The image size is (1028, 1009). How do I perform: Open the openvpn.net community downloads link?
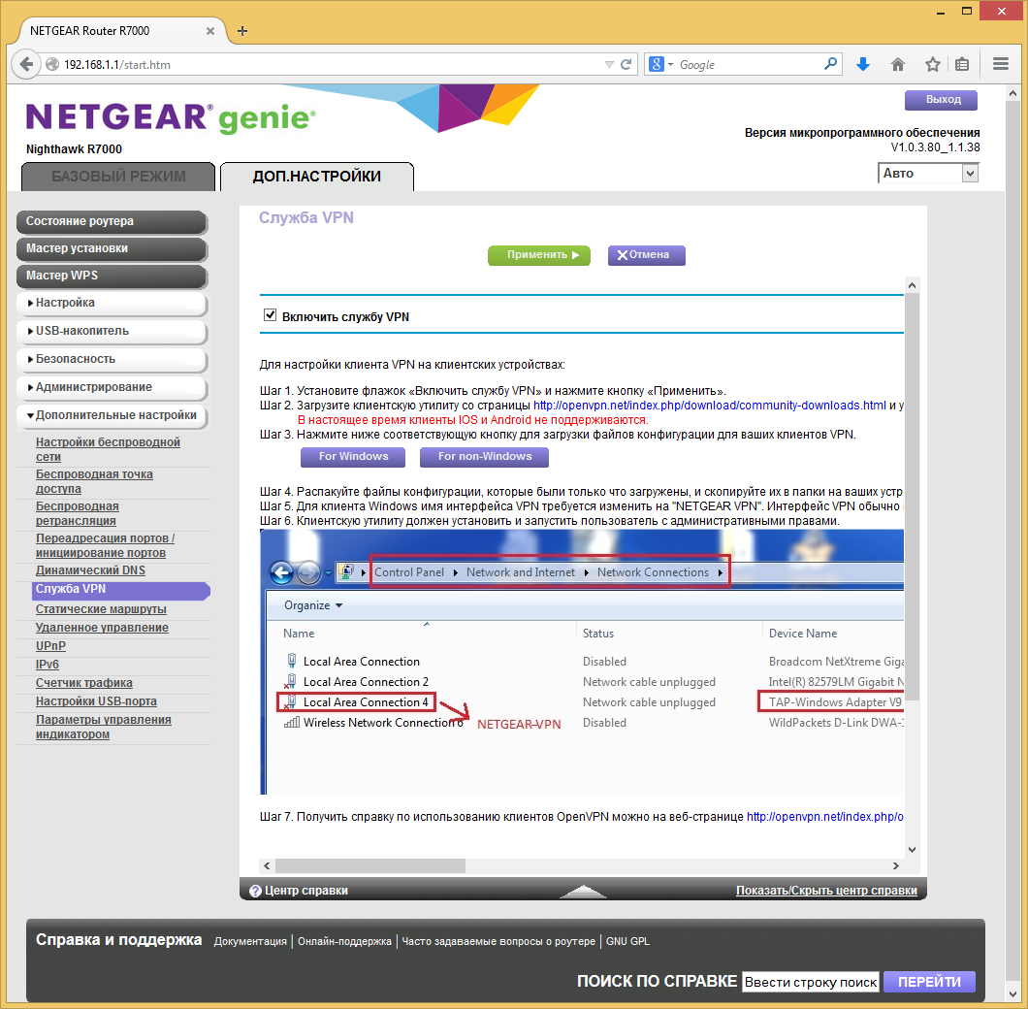click(709, 406)
